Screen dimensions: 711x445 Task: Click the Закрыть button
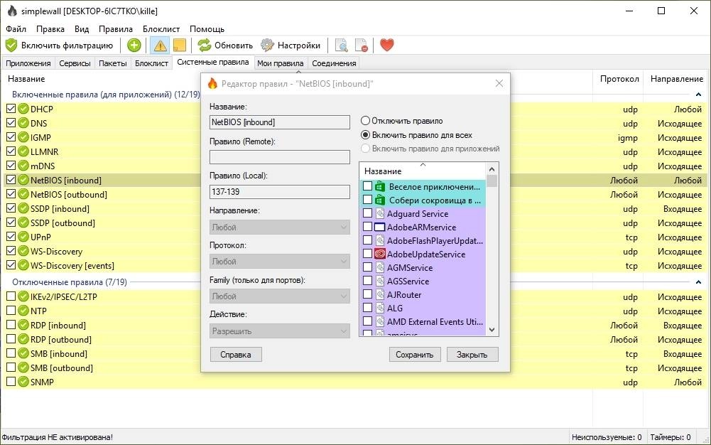click(472, 354)
